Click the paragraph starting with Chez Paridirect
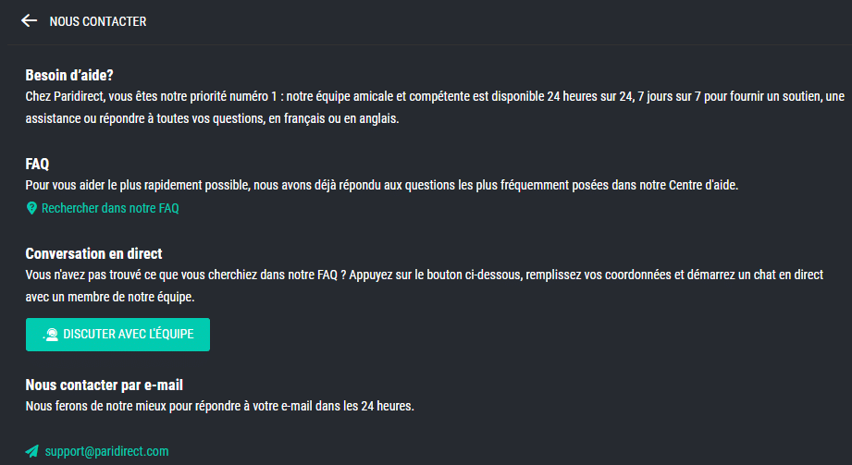The height and width of the screenshot is (465, 852). (435, 107)
